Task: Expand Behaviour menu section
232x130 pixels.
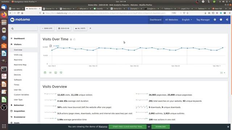Action: pos(19,105)
